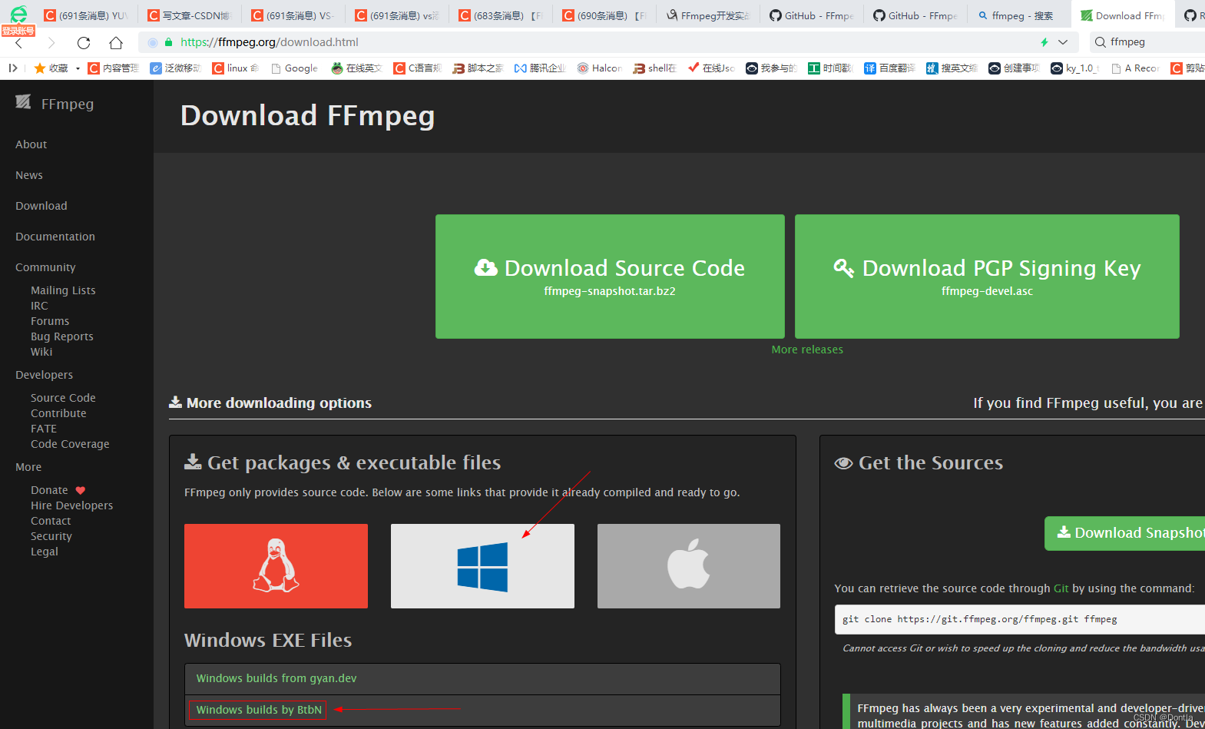Open the Documentation sidebar item
Image resolution: width=1205 pixels, height=729 pixels.
tap(55, 237)
